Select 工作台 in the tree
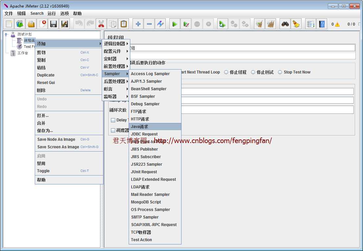The width and height of the screenshot is (363, 251). click(x=22, y=53)
